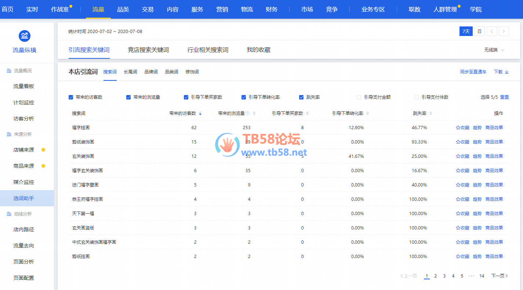
Task: Select the 日 time range button
Action: [x=479, y=32]
